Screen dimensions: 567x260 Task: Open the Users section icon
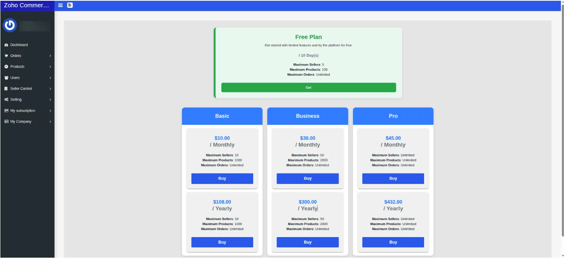pos(6,78)
